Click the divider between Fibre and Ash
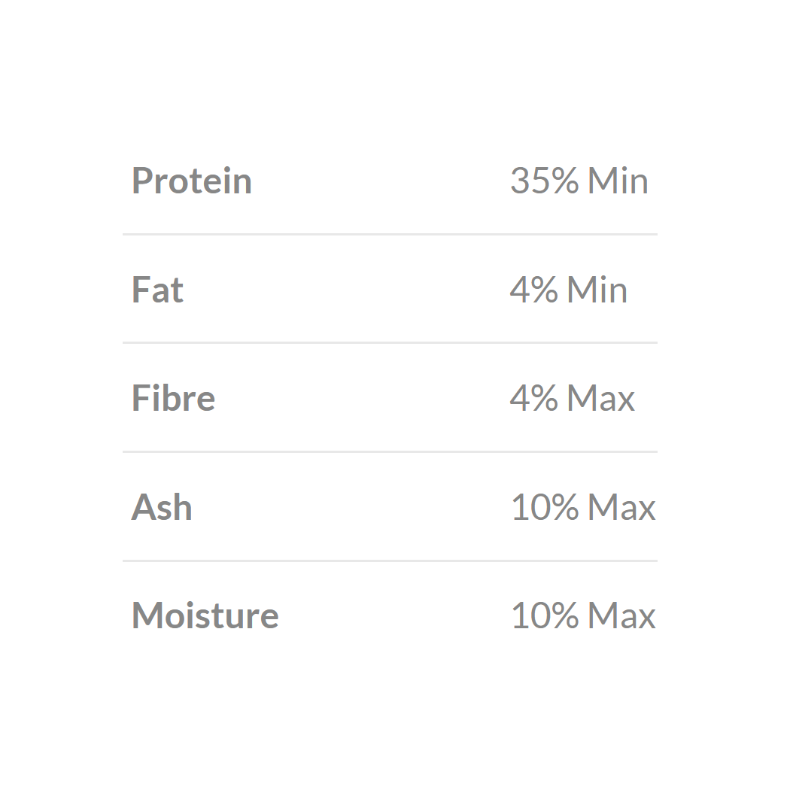The image size is (790, 790). click(x=390, y=452)
